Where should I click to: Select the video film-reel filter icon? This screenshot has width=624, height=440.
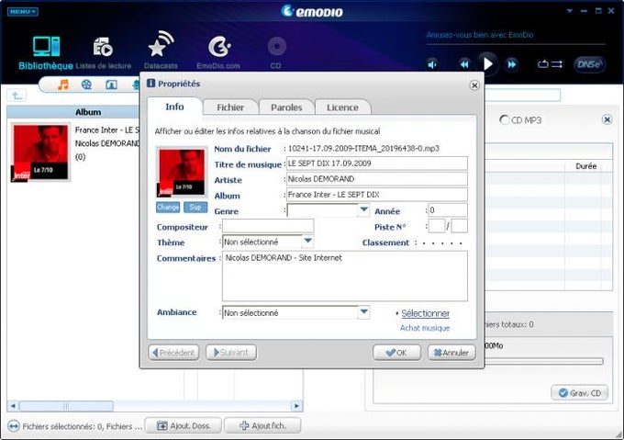click(x=86, y=85)
